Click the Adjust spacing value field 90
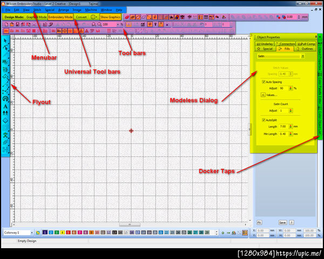The width and height of the screenshot is (324, 259). [284, 88]
